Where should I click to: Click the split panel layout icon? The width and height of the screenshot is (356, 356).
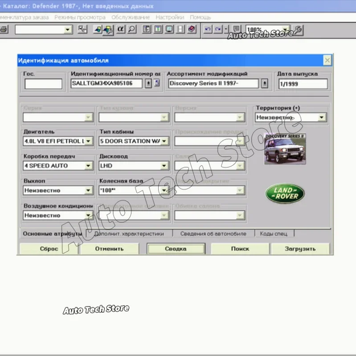[147, 29]
